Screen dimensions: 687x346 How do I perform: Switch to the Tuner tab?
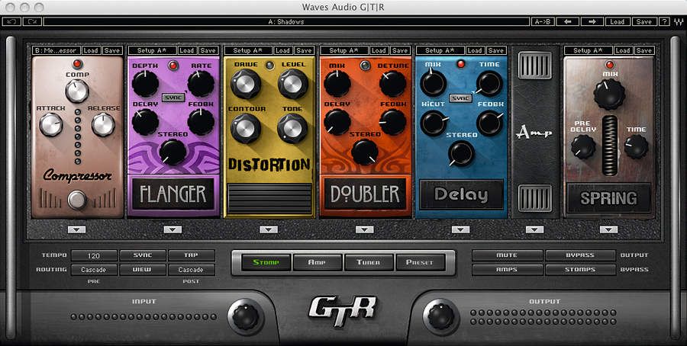click(369, 262)
